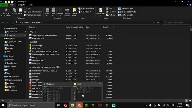Open Documentos in quick access
Image resolution: width=192 pixels, height=108 pixels.
[x=12, y=31]
